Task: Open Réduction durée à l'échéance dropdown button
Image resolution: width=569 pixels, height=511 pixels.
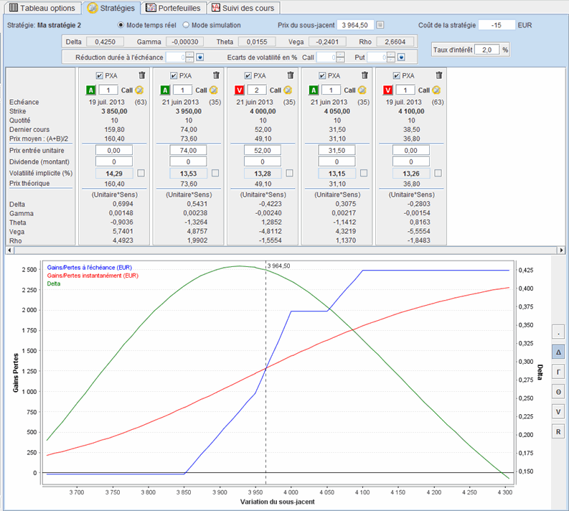Action: point(200,57)
